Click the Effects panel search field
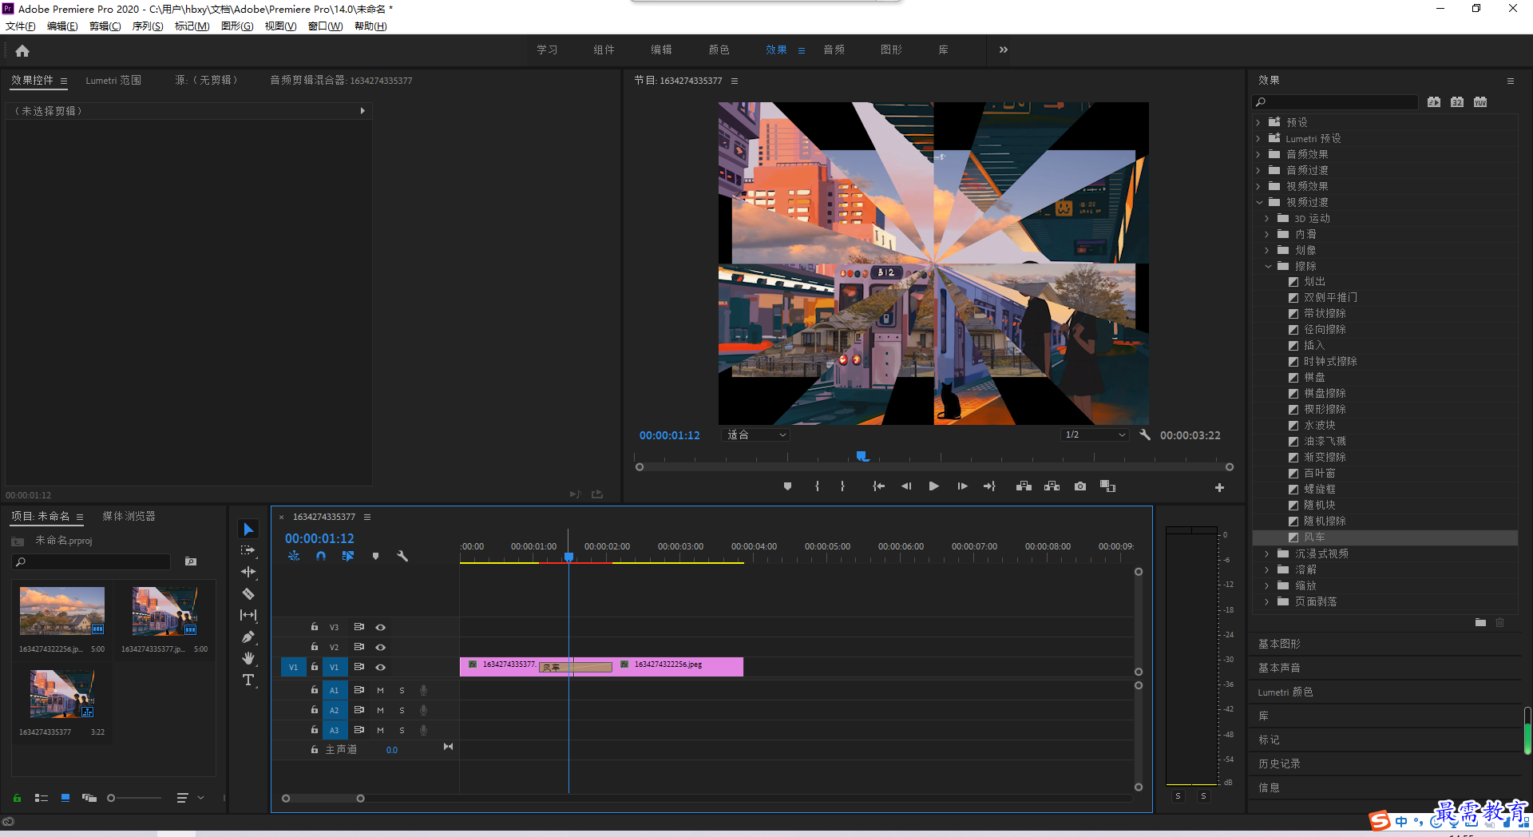The height and width of the screenshot is (837, 1533). (x=1335, y=102)
